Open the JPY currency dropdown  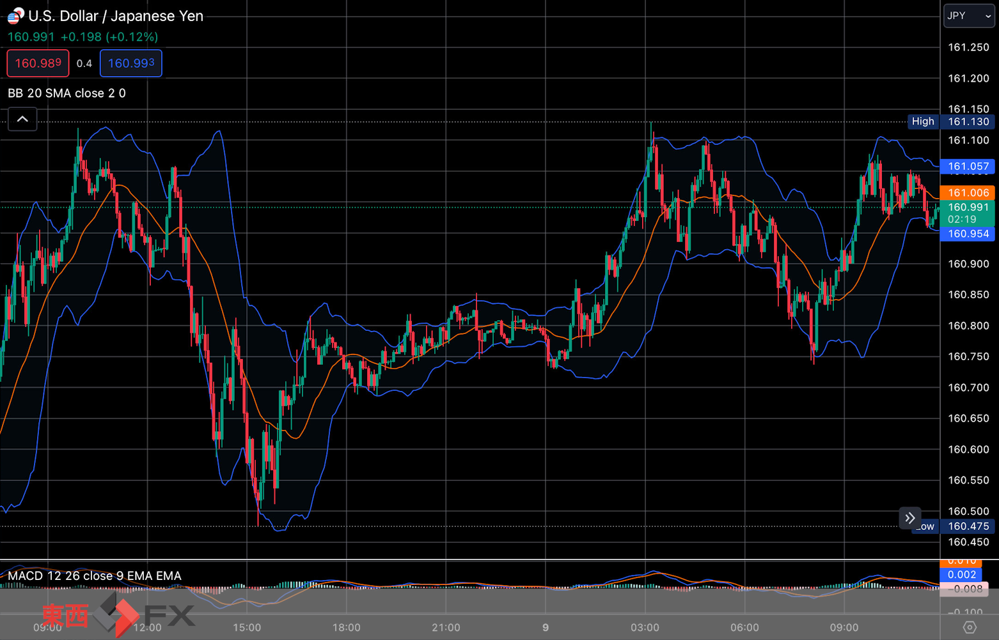click(969, 16)
